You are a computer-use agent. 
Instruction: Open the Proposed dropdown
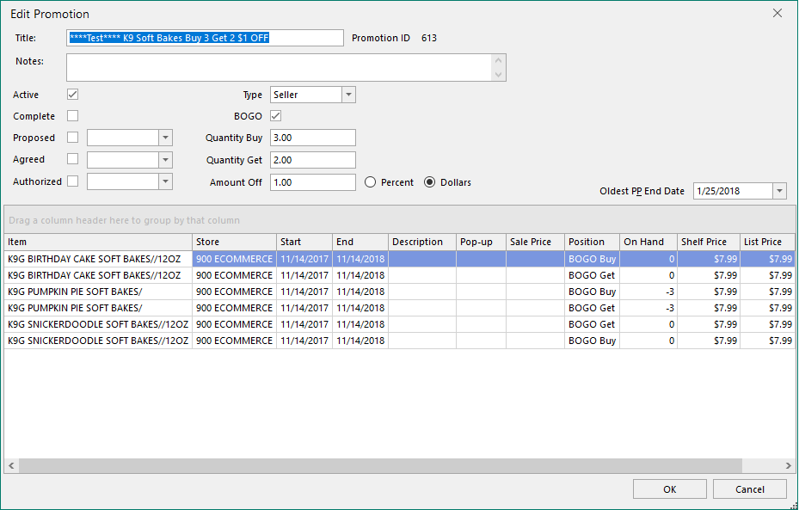pyautogui.click(x=165, y=138)
